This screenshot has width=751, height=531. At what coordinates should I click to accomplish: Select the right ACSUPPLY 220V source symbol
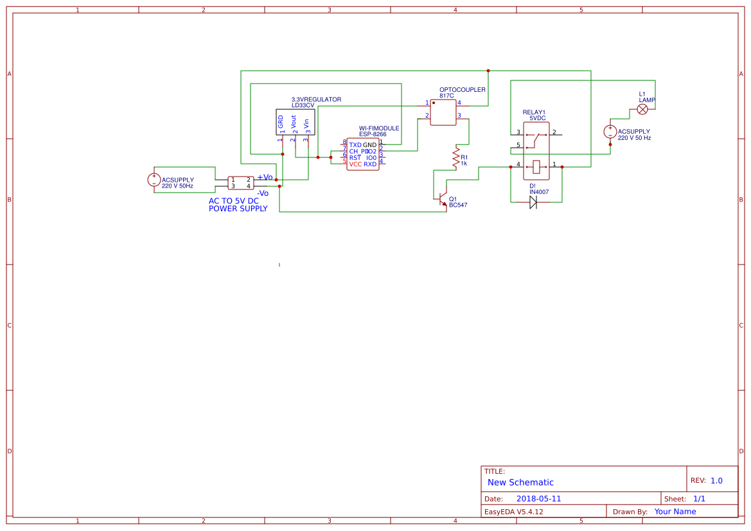(x=609, y=133)
